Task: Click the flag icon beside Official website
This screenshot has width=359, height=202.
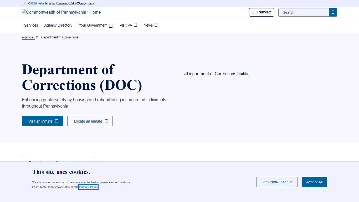Action: pos(24,4)
